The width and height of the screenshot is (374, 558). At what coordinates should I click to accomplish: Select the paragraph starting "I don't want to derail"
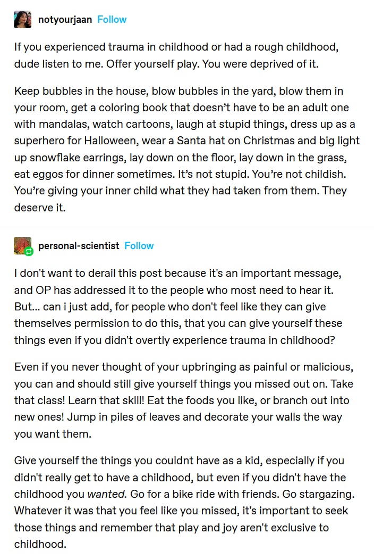pos(178,306)
